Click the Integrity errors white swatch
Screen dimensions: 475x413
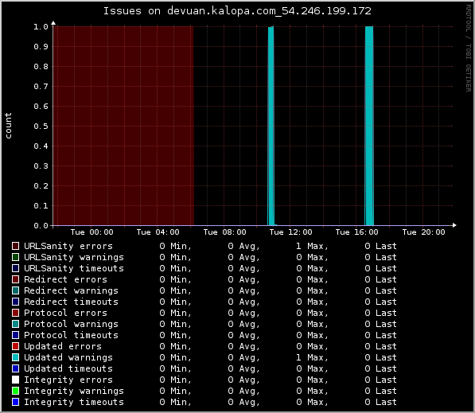pos(15,380)
